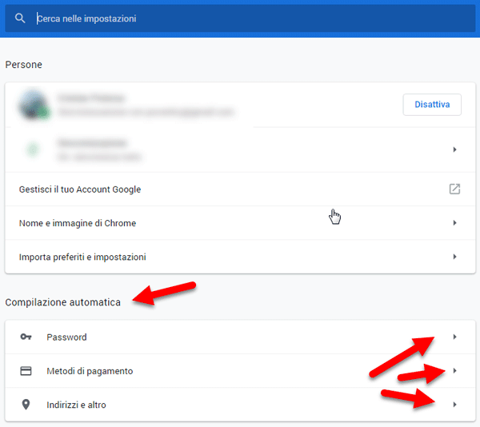Viewport: 480px width, 427px height.
Task: Open the Password settings row
Action: click(x=240, y=337)
